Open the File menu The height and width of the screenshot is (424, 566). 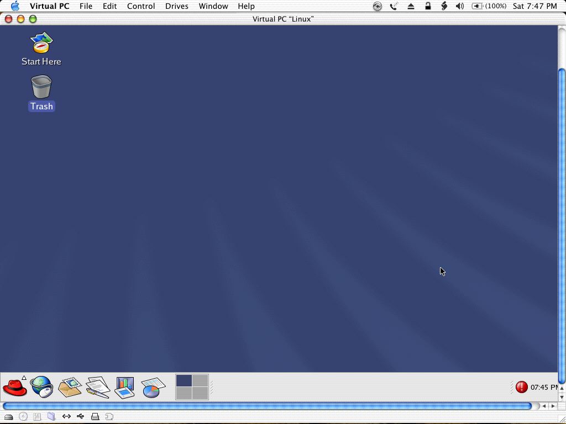click(86, 6)
